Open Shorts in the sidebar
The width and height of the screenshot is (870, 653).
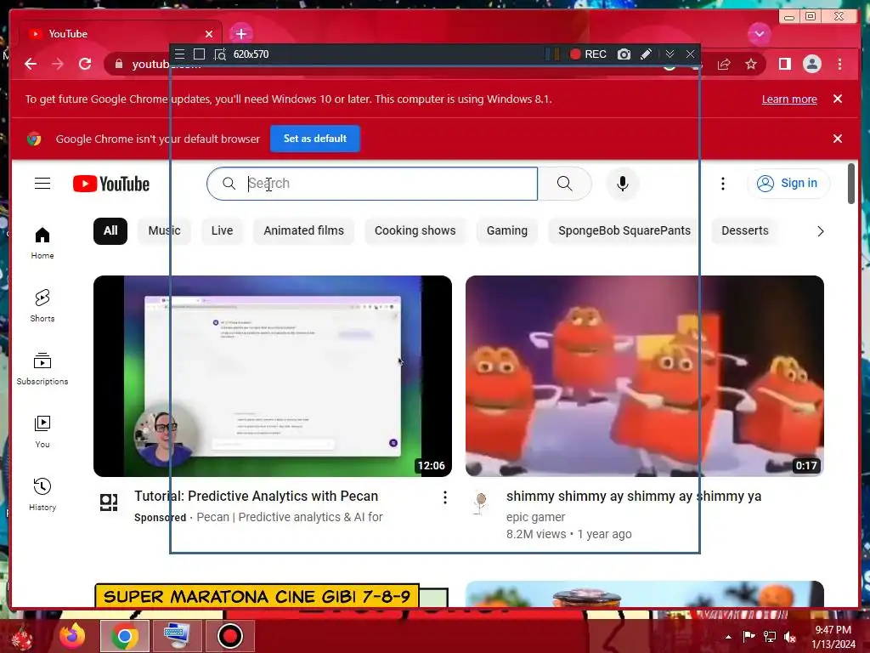tap(42, 306)
